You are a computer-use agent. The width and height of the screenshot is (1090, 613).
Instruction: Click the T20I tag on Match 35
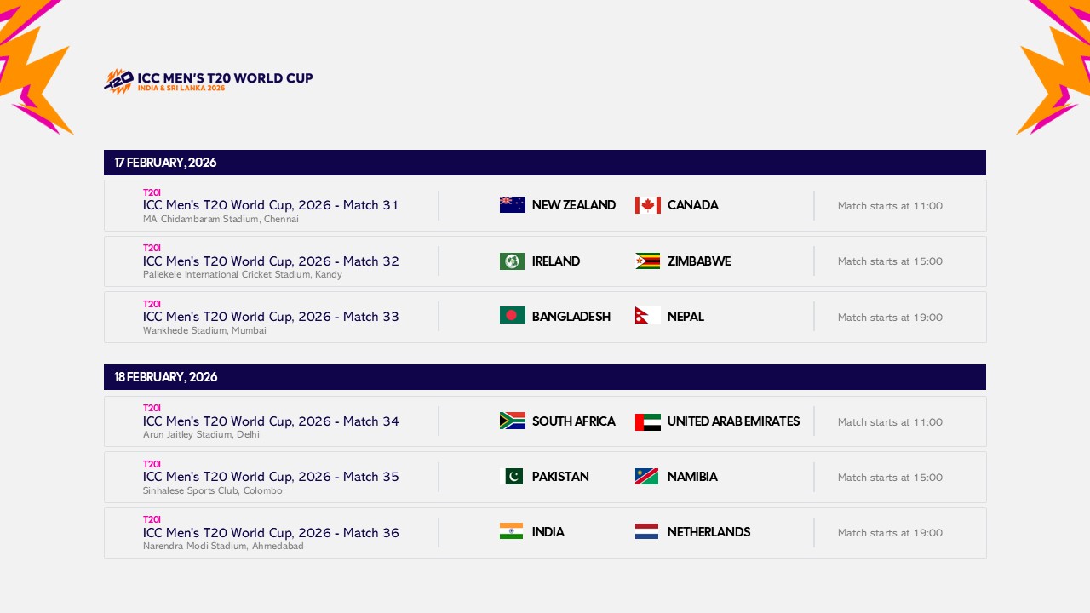(x=152, y=464)
